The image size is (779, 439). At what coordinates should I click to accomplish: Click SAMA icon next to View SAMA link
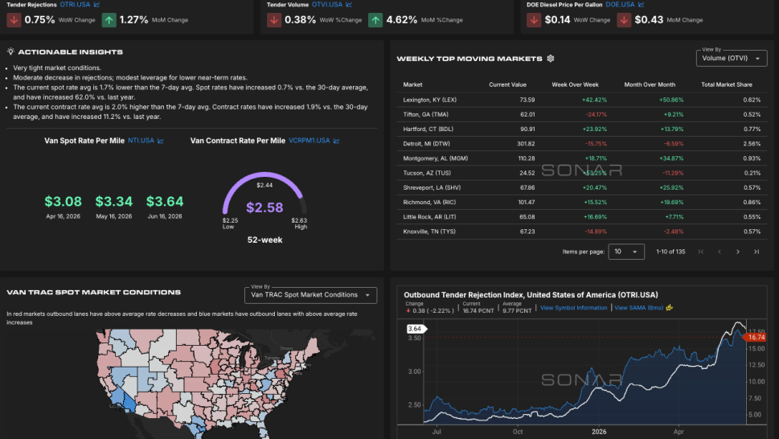click(669, 308)
